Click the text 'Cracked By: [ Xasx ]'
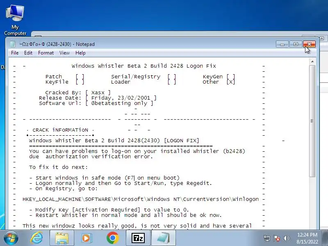The width and height of the screenshot is (328, 246). (78, 93)
